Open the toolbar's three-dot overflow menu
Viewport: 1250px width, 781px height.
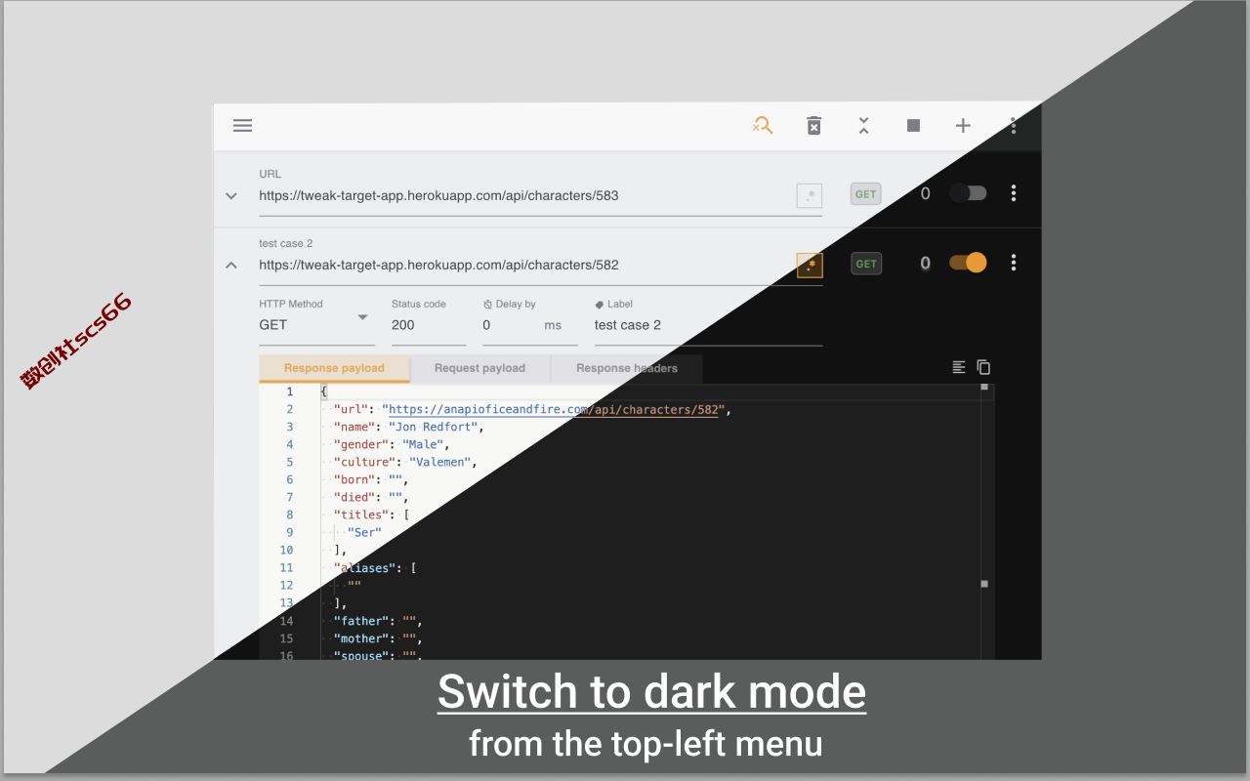pyautogui.click(x=1014, y=125)
